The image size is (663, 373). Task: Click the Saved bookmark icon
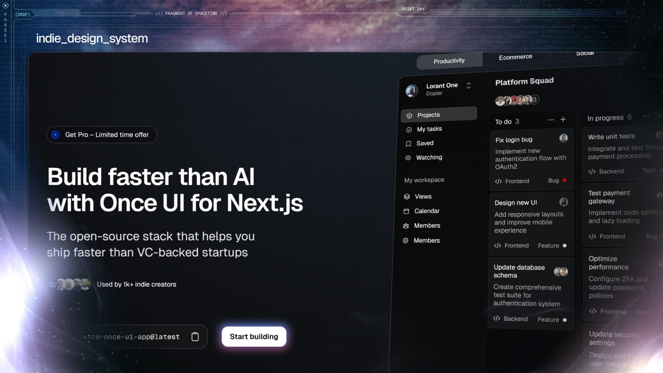point(409,144)
